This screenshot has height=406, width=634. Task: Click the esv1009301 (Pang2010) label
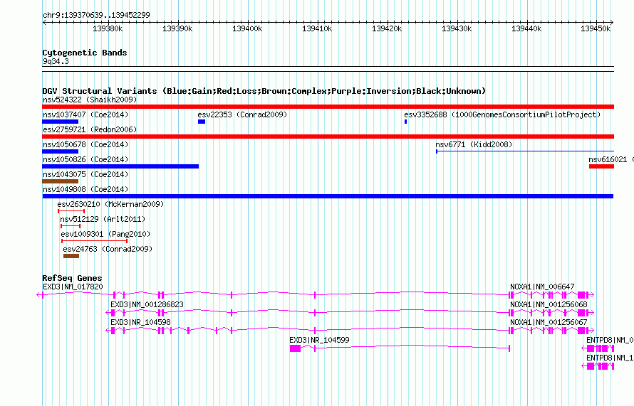[105, 234]
